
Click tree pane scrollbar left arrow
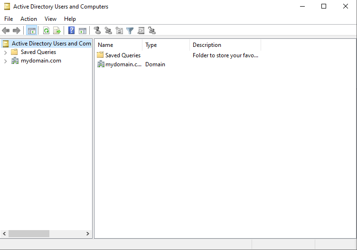click(x=4, y=233)
